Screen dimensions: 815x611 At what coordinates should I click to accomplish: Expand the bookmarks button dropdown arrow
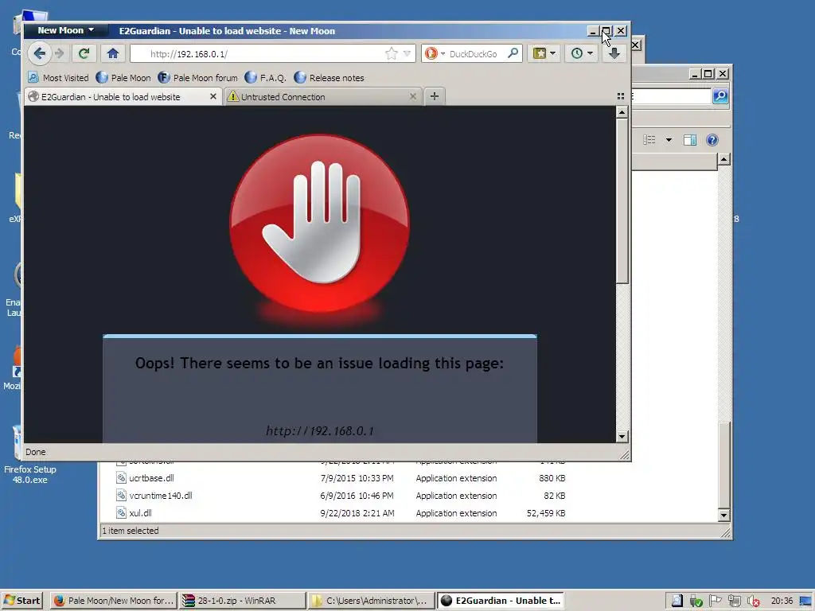(x=553, y=53)
